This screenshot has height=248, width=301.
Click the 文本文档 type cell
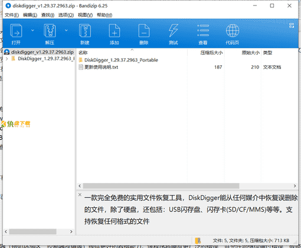272,67
